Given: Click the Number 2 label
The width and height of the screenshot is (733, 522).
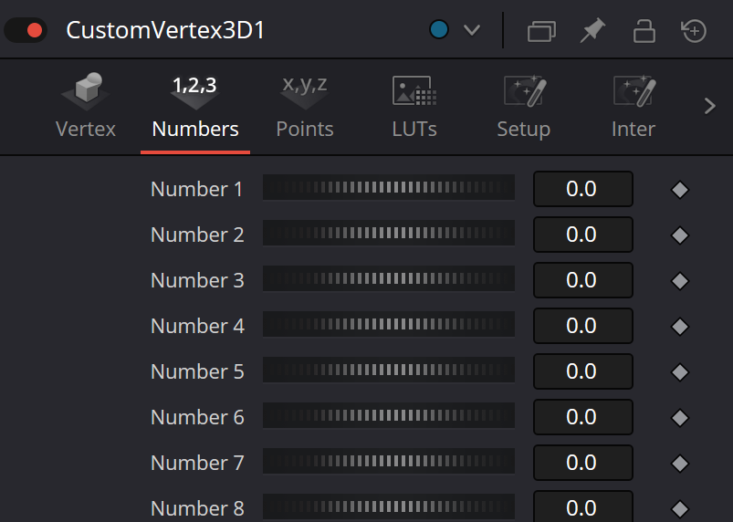Looking at the screenshot, I should click(197, 235).
